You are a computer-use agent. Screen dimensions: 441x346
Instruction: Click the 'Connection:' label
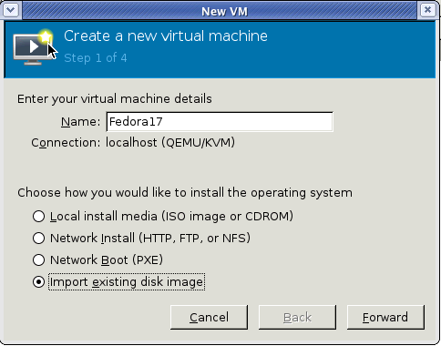tap(66, 143)
